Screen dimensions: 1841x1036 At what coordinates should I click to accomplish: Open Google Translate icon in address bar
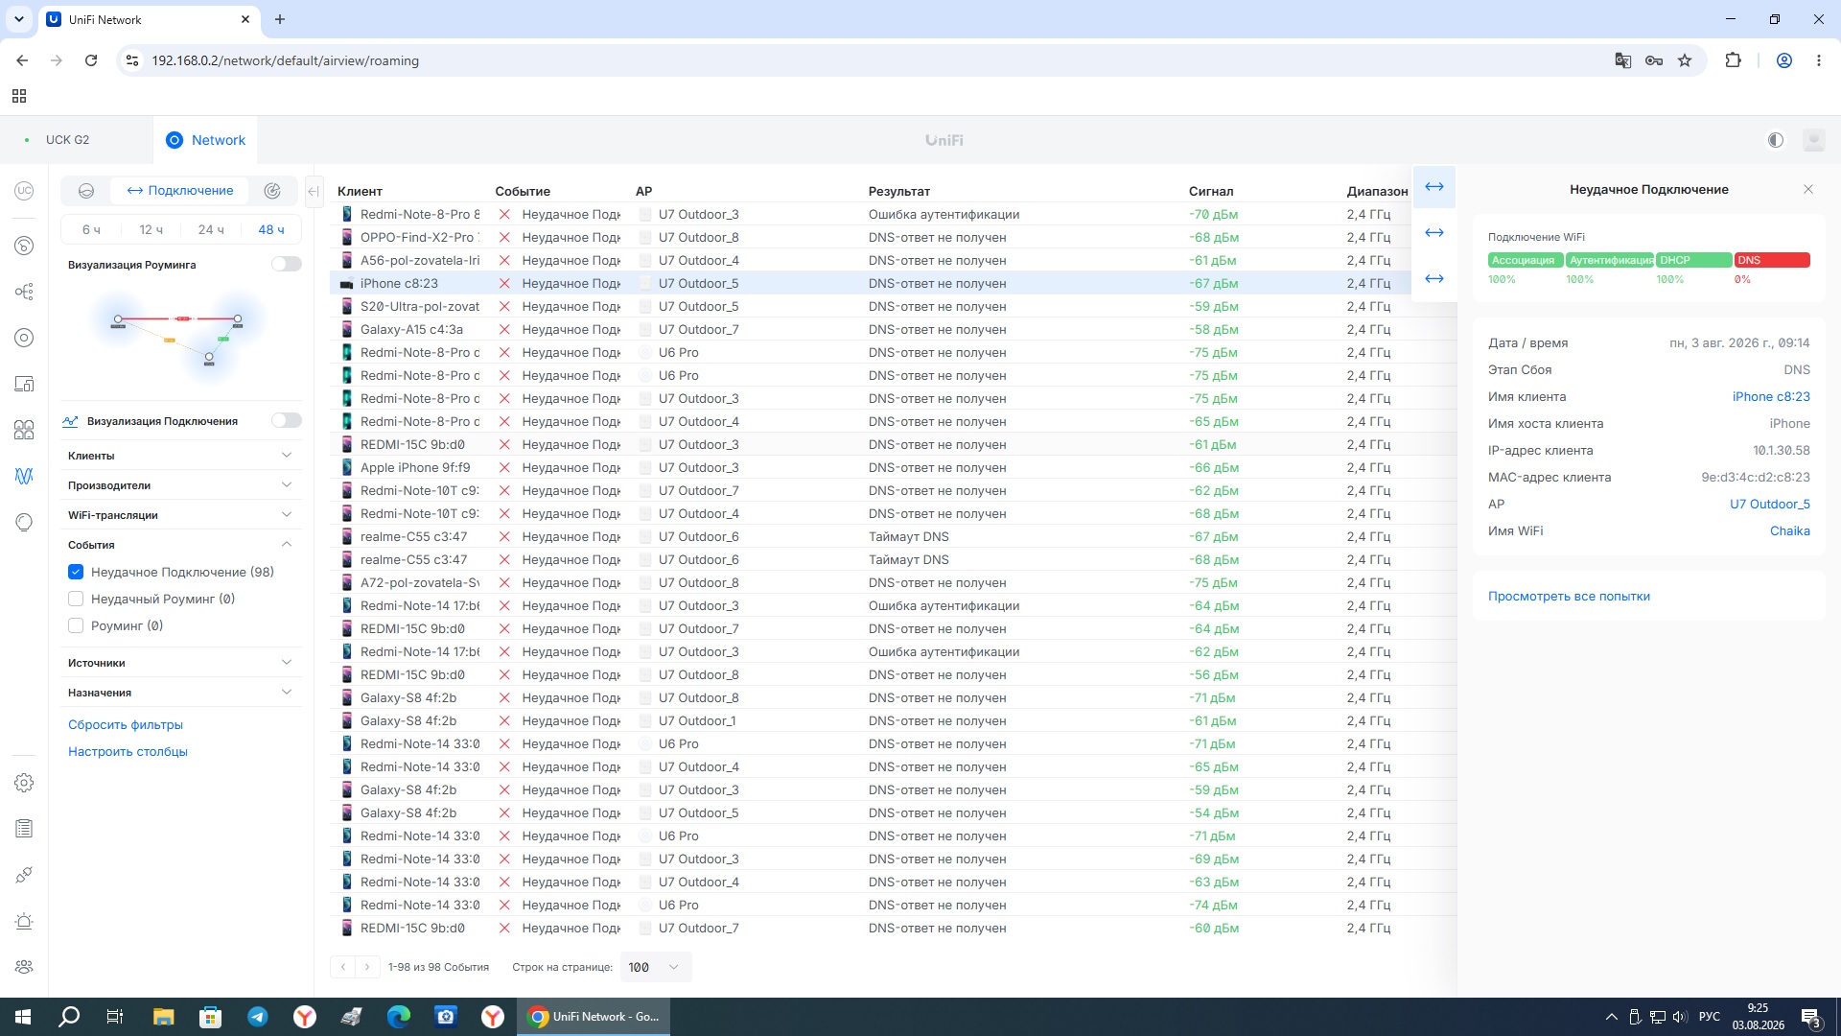point(1622,60)
